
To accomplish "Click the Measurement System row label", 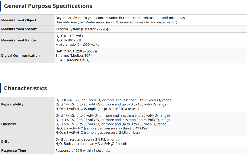I will (19, 29).
